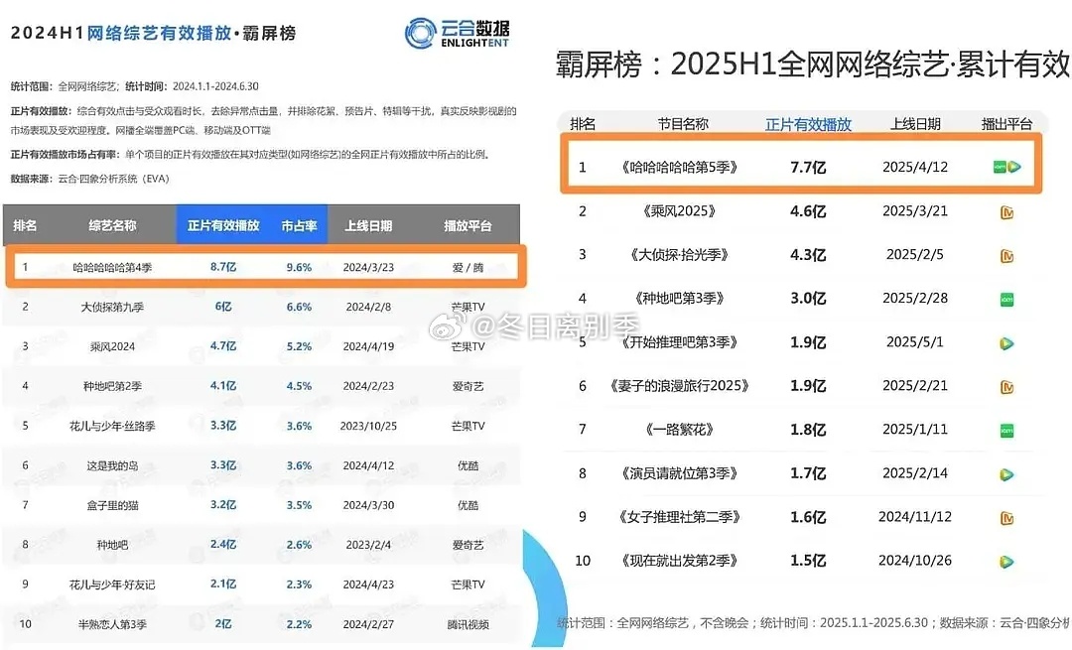This screenshot has width=1072, height=650.
Task: Select the 综艺名称 column header
Action: pyautogui.click(x=112, y=225)
